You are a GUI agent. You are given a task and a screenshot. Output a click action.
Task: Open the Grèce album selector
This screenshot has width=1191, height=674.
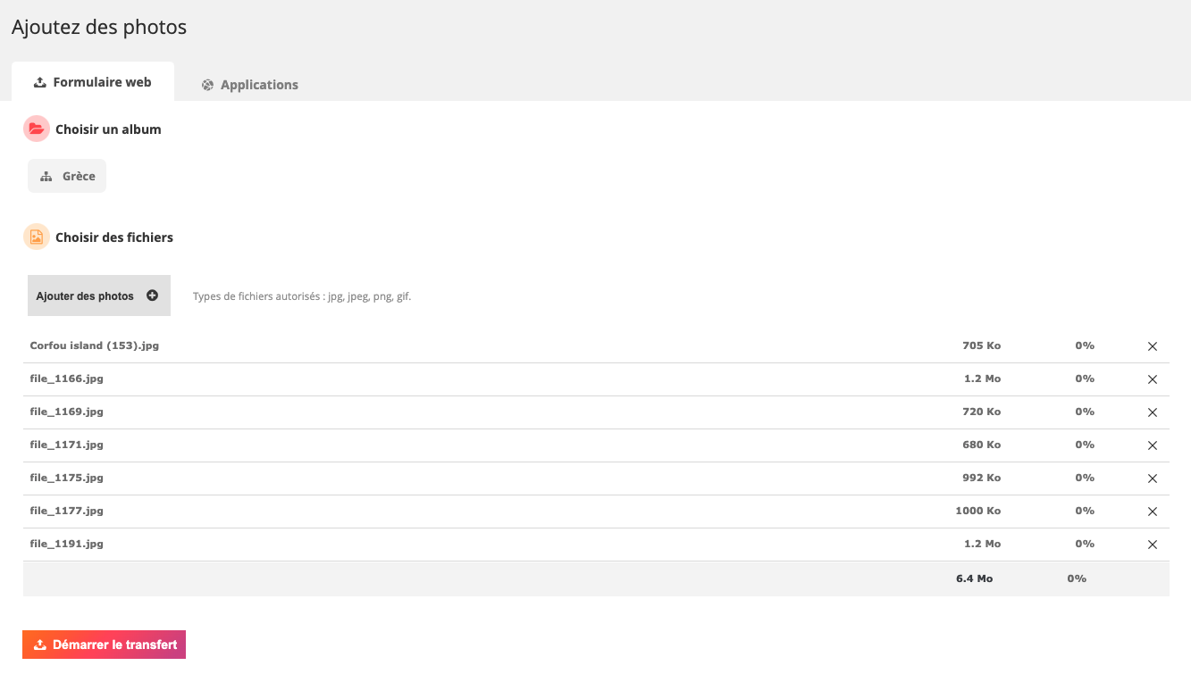[67, 176]
